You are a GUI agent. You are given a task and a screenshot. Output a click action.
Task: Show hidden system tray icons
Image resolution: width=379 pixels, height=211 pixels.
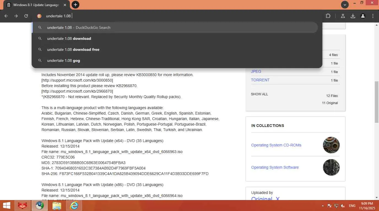tap(323, 206)
